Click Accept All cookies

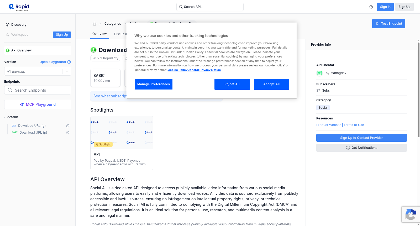[271, 84]
